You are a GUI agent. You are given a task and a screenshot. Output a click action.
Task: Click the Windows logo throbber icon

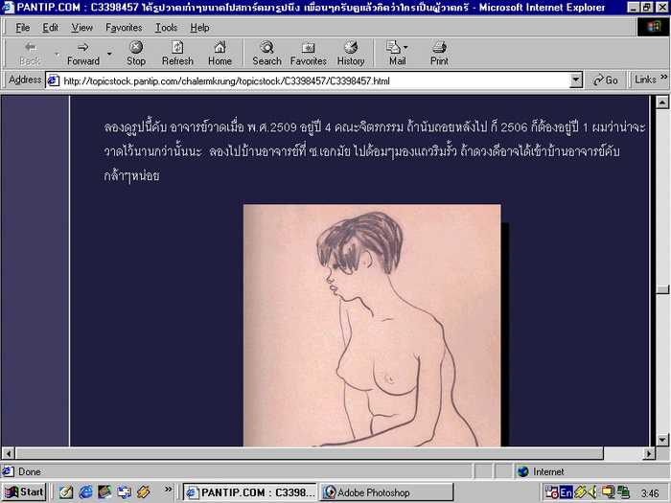coord(653,28)
